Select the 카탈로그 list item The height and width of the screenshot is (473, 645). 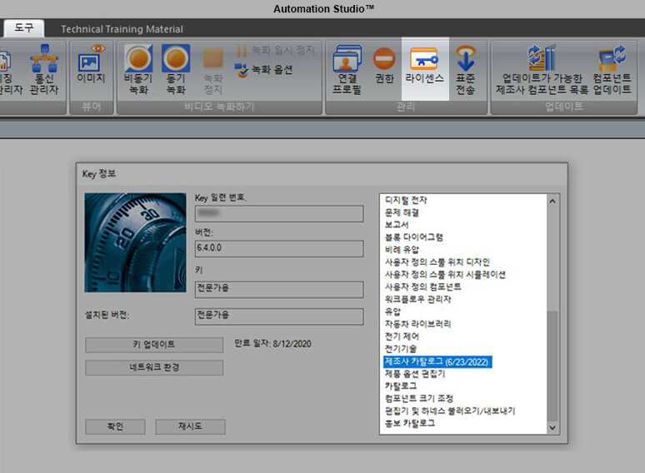[x=400, y=386]
